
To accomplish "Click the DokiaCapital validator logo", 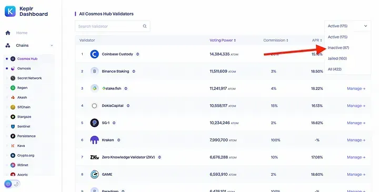I will pos(95,106).
